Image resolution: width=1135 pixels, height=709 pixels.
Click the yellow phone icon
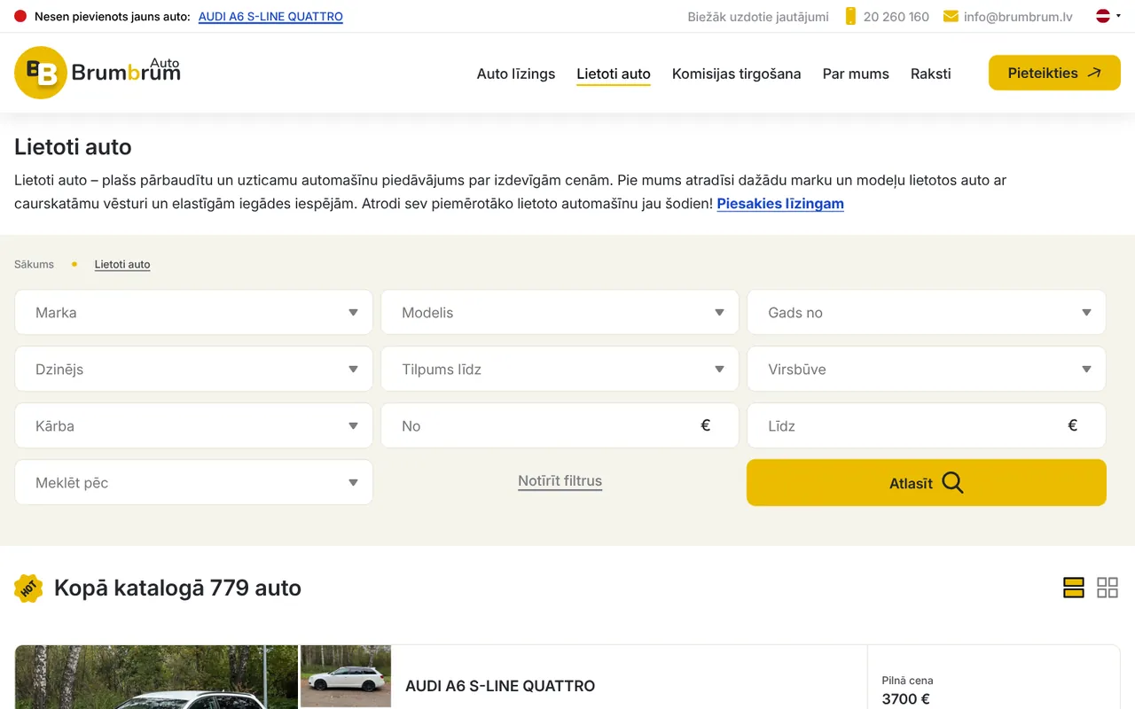click(x=850, y=16)
